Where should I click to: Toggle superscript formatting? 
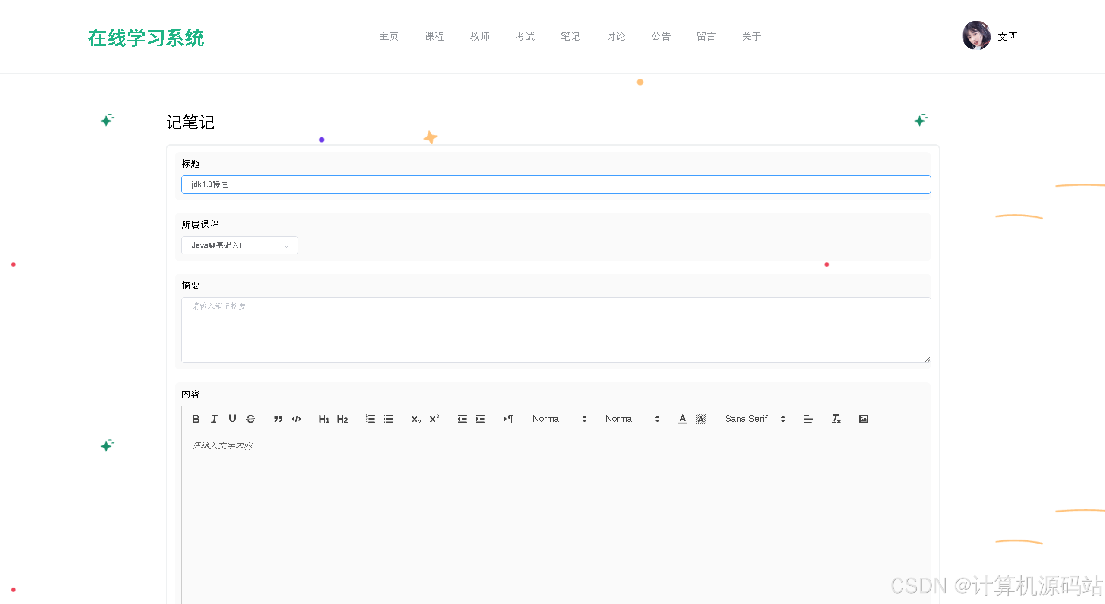coord(434,419)
